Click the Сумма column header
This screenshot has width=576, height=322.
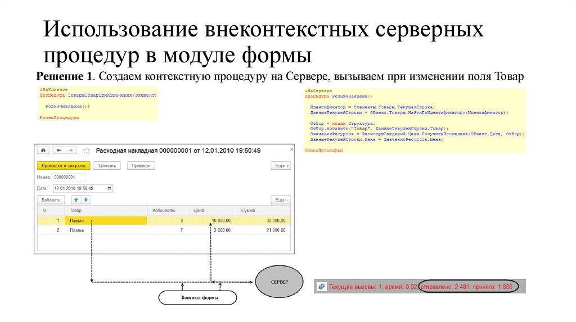click(x=263, y=210)
